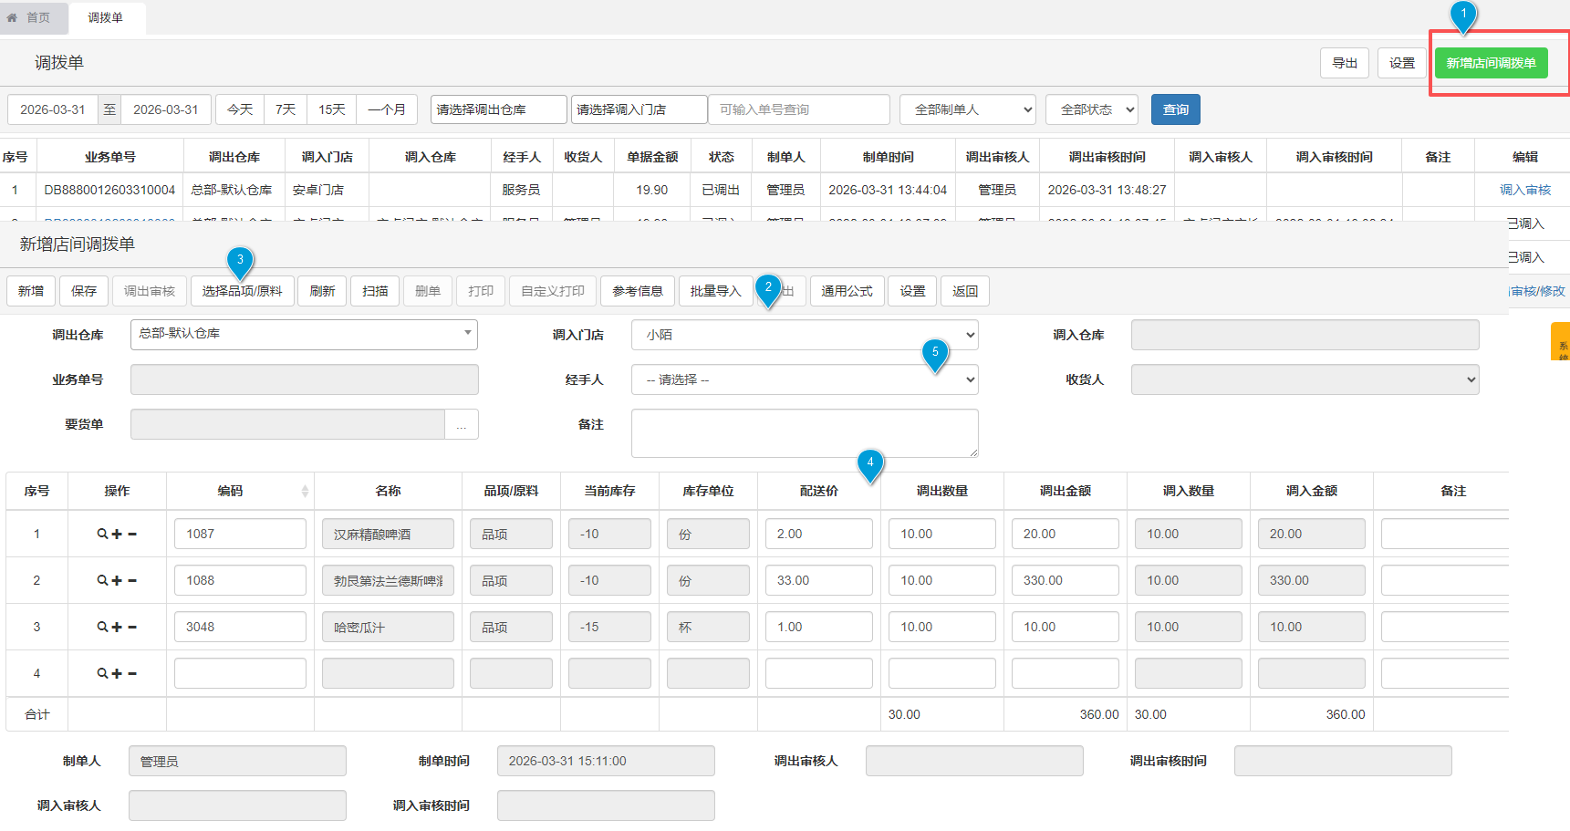
Task: Select the 调拨单 tab
Action: pyautogui.click(x=106, y=17)
